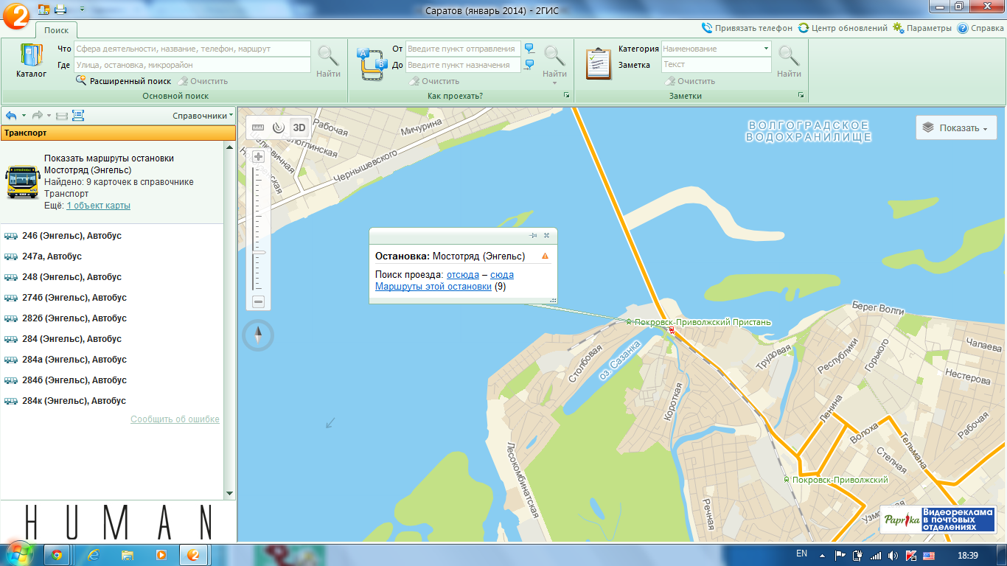Click Найти magnifier in Заметки group
The width and height of the screenshot is (1007, 566).
coord(789,60)
